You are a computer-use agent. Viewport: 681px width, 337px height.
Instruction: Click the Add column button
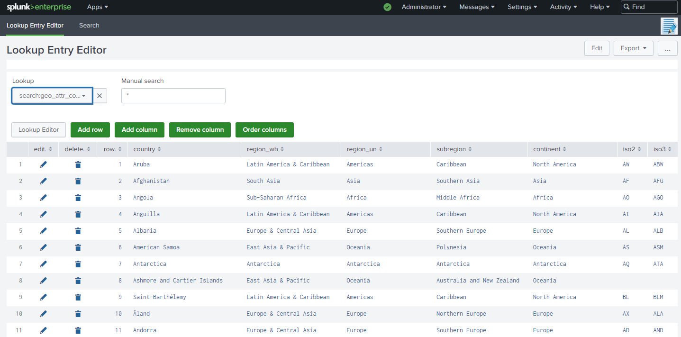click(139, 130)
